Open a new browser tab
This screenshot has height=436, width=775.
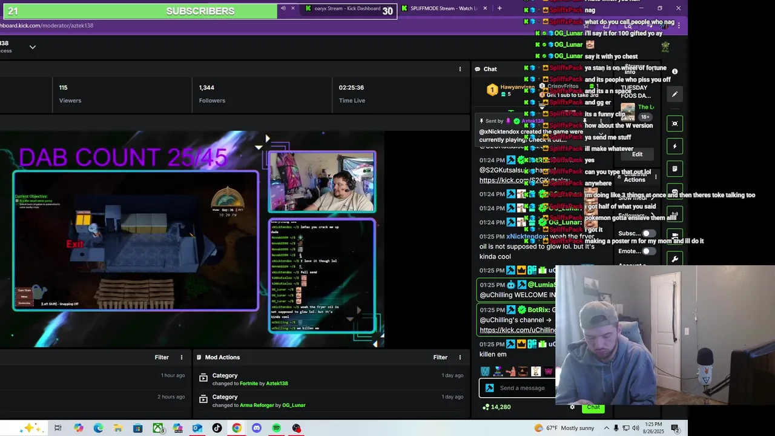point(500,8)
